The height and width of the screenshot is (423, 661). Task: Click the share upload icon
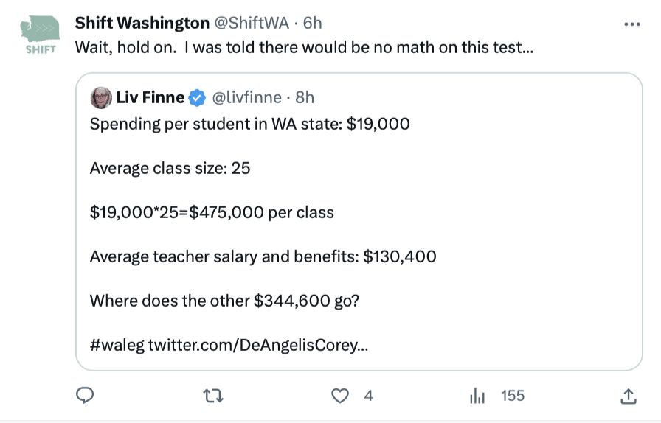pyautogui.click(x=628, y=396)
